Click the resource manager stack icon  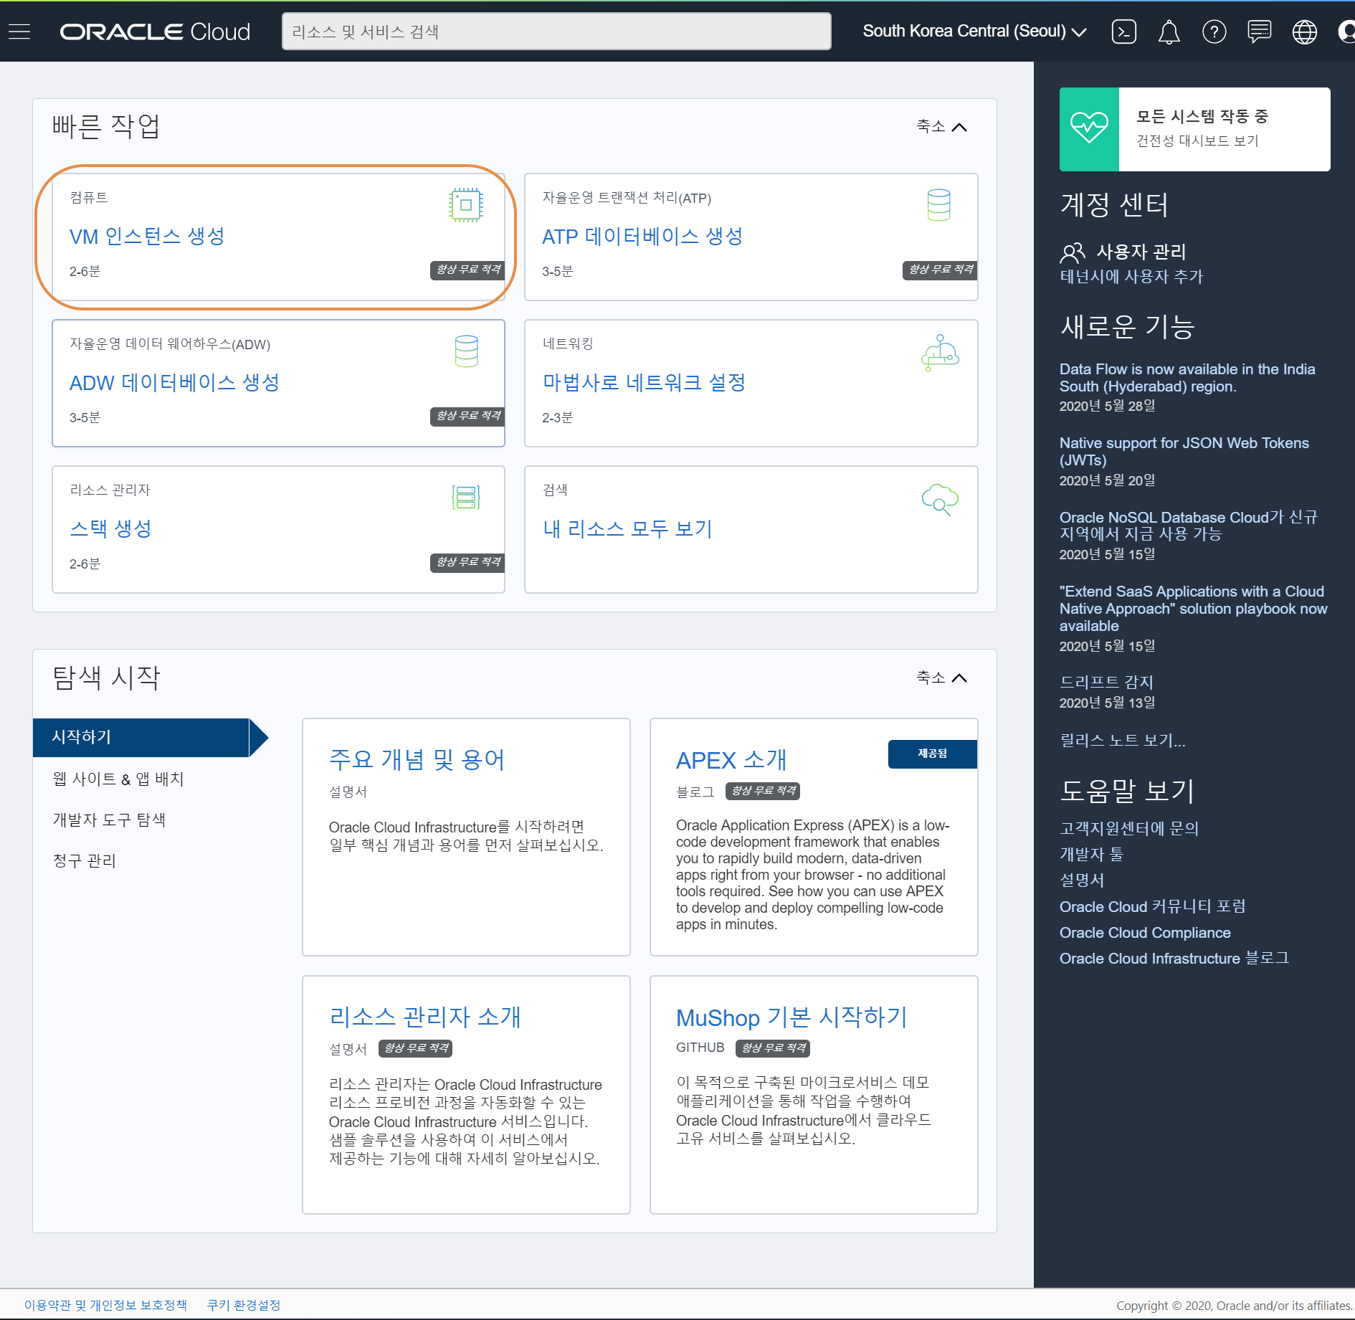(x=466, y=497)
